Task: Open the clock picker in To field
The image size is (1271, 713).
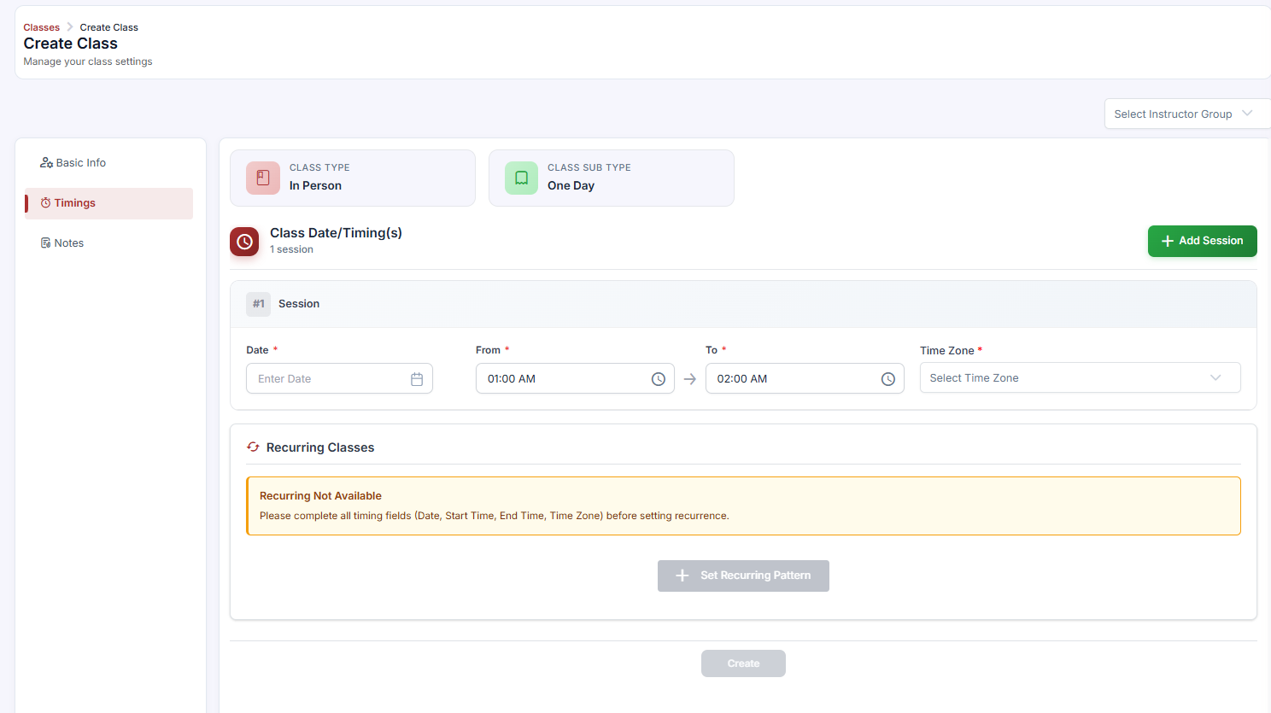Action: 888,379
